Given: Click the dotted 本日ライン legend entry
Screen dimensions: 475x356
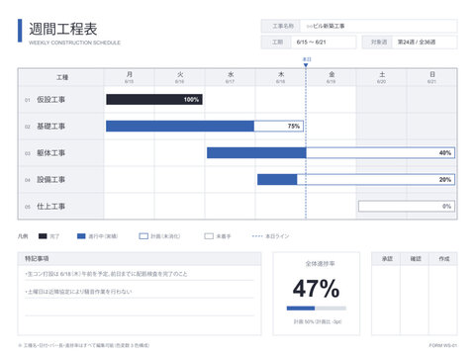Looking at the screenshot, I should 270,236.
